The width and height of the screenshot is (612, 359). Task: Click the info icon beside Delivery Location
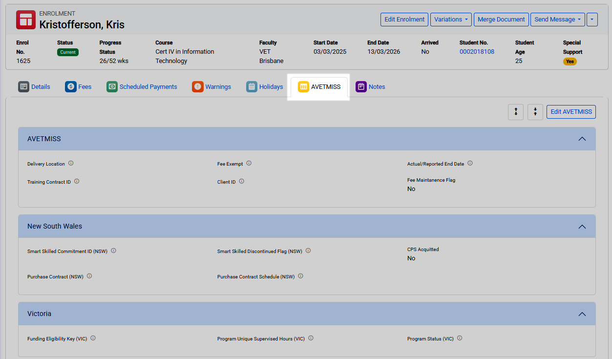click(71, 163)
